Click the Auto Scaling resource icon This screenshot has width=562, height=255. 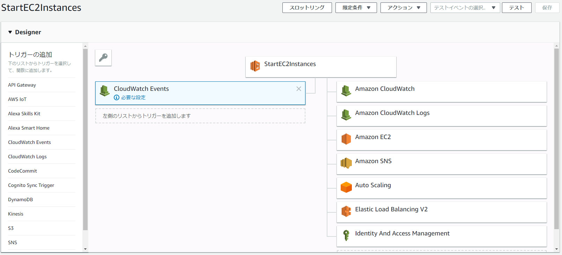[346, 187]
